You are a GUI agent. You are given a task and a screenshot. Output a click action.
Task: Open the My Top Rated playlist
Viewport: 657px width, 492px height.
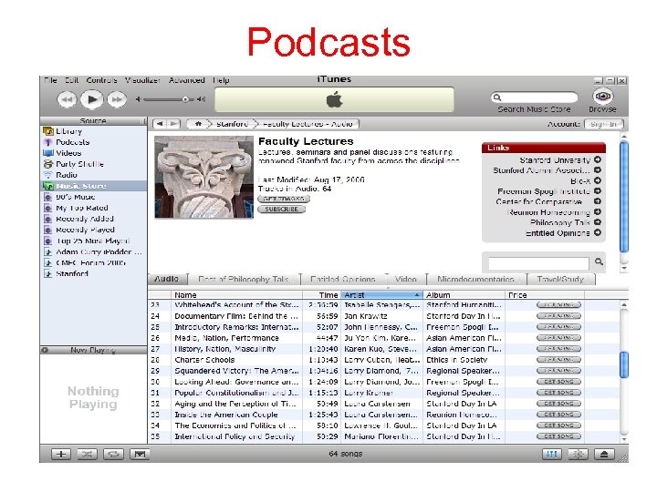82,208
